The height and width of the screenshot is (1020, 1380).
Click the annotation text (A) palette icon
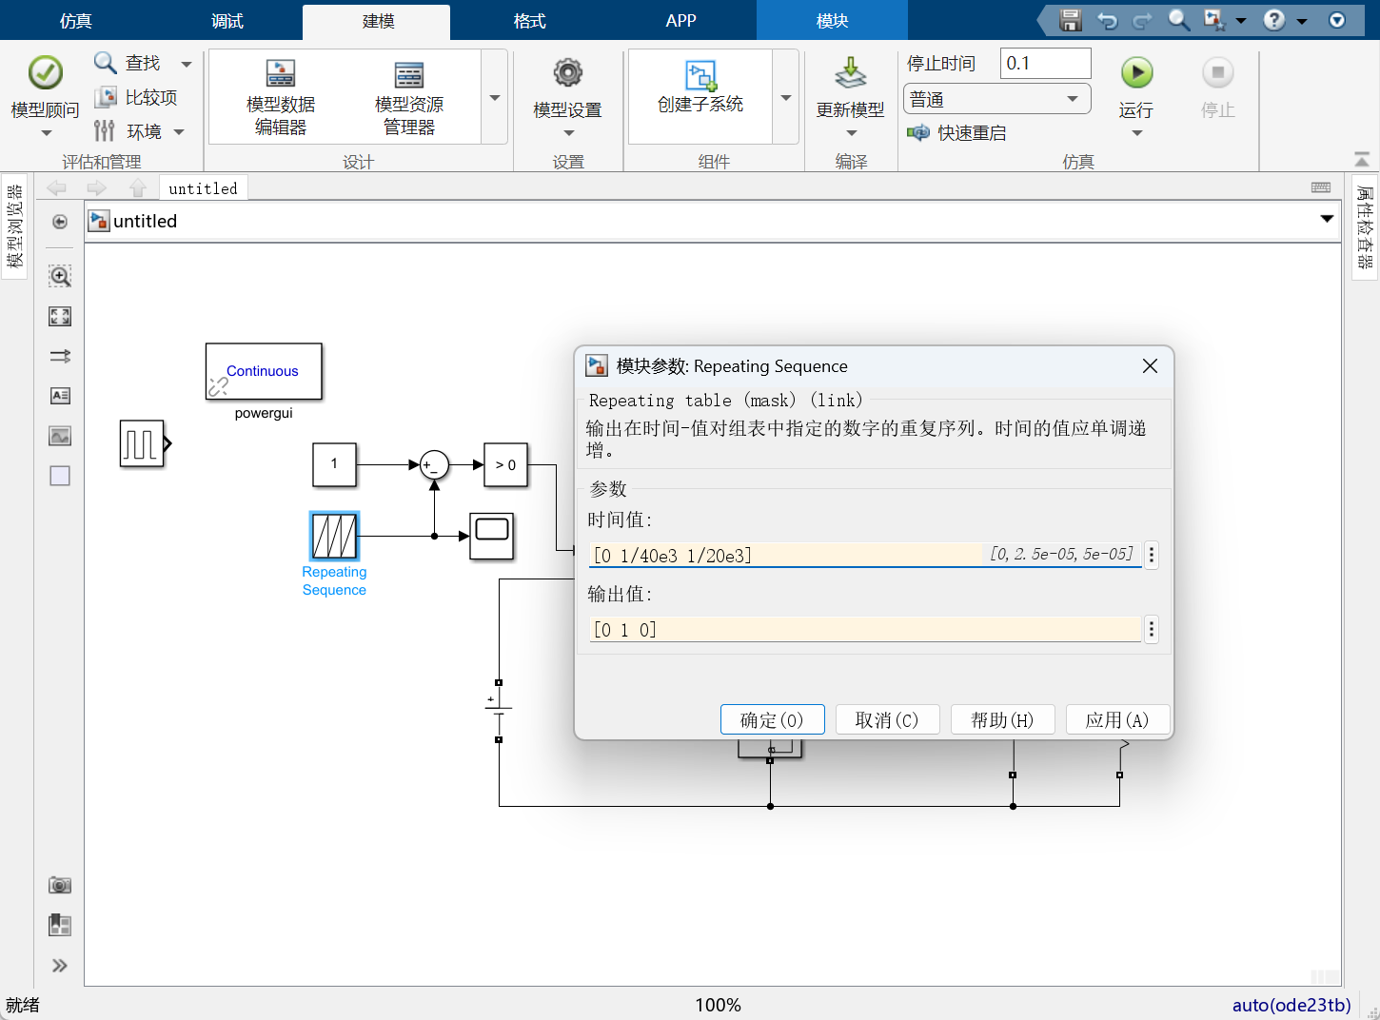[x=60, y=396]
